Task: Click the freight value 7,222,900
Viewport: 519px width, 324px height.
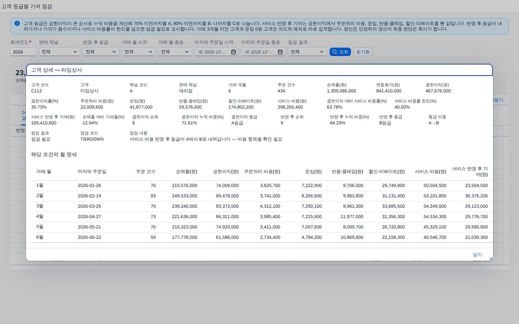Action: (x=311, y=185)
